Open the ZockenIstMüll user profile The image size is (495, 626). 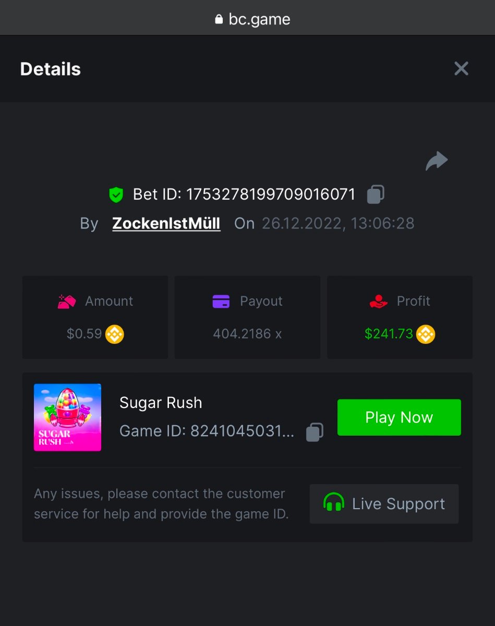click(x=166, y=223)
